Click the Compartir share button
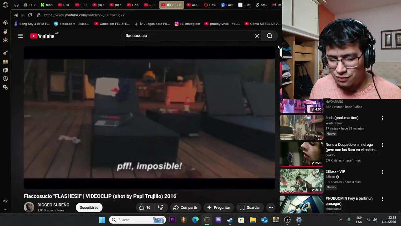This screenshot has height=226, width=401. pyautogui.click(x=185, y=207)
